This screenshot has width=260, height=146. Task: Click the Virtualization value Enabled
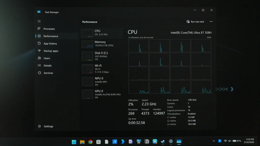191,114
